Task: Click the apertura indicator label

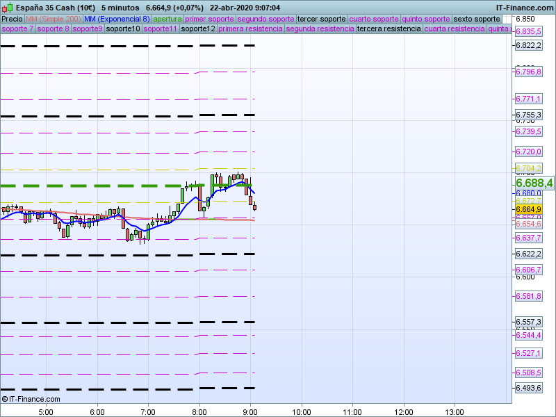Action: click(167, 19)
